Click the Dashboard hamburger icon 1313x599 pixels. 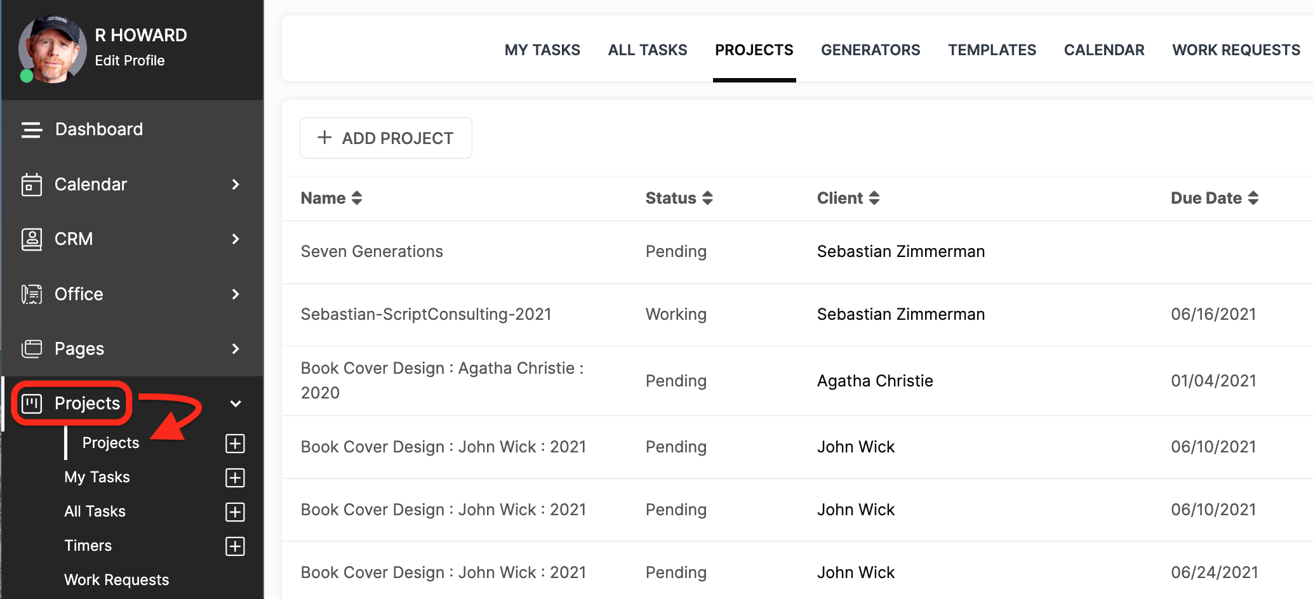pyautogui.click(x=32, y=129)
